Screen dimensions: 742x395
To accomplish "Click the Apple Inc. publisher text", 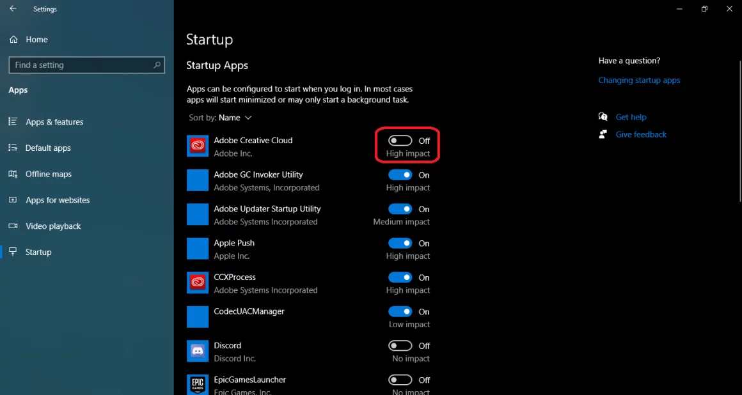I will 232,256.
